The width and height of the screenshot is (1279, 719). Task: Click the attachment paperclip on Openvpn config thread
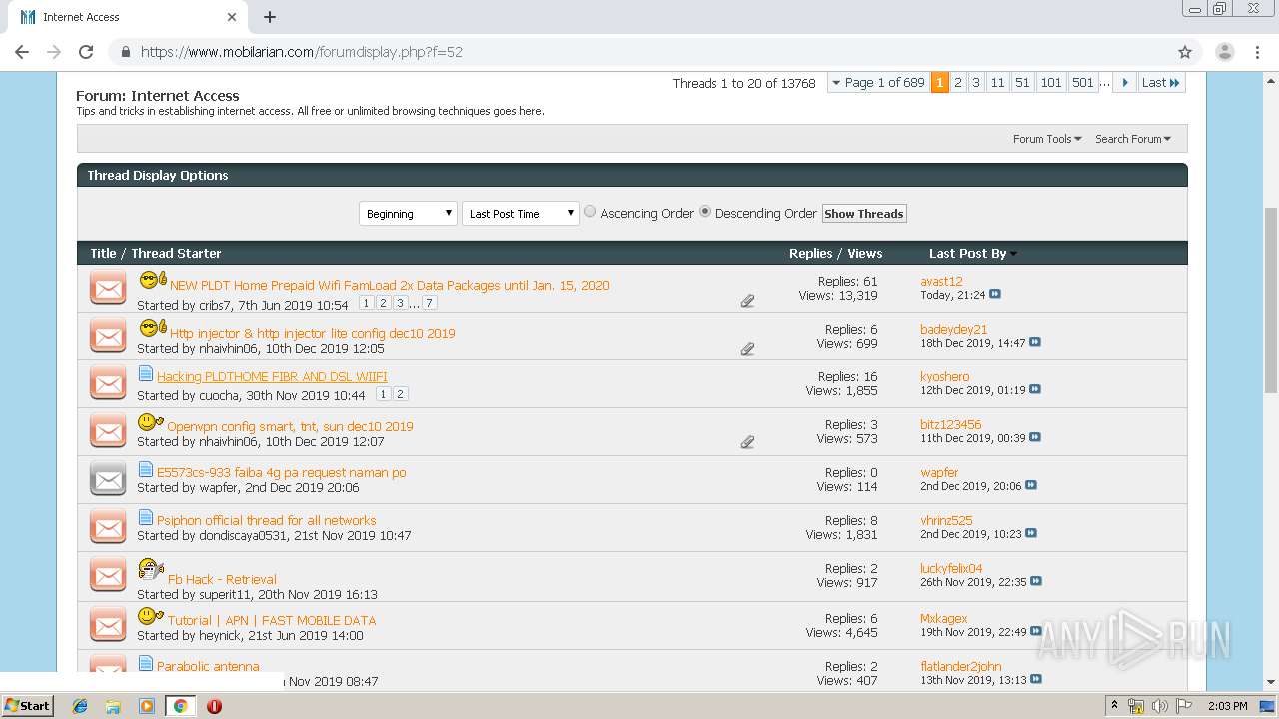pos(747,441)
